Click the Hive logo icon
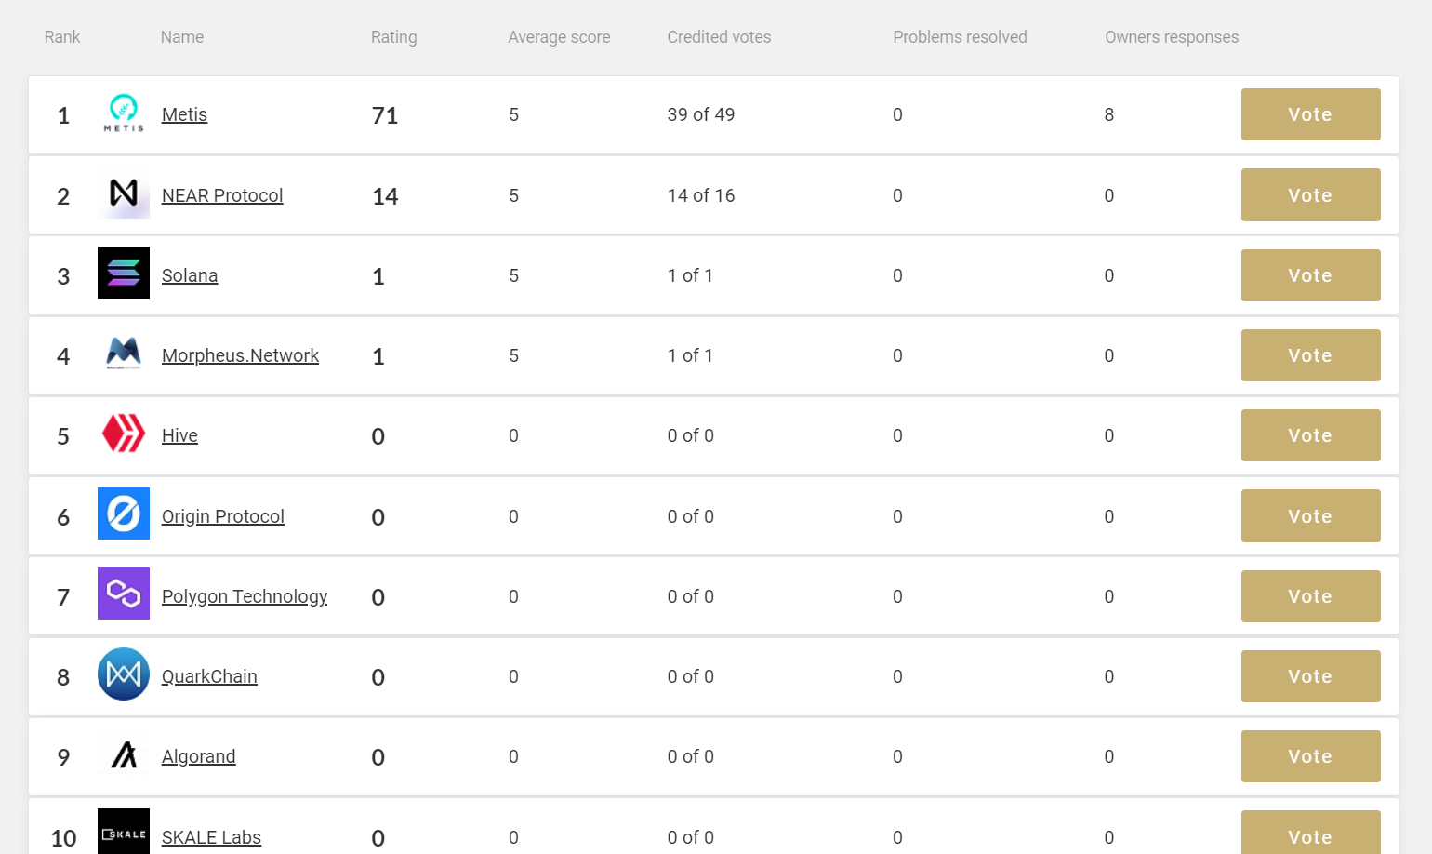Viewport: 1432px width, 854px height. 124,434
